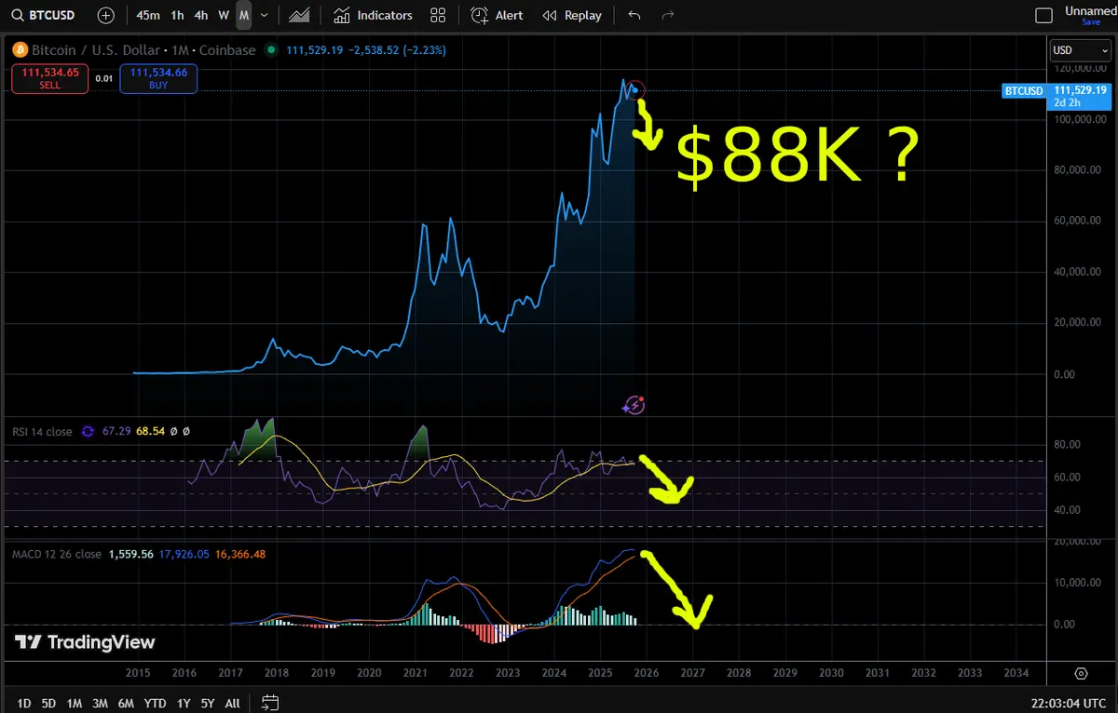Set date range to 5D

click(x=48, y=703)
